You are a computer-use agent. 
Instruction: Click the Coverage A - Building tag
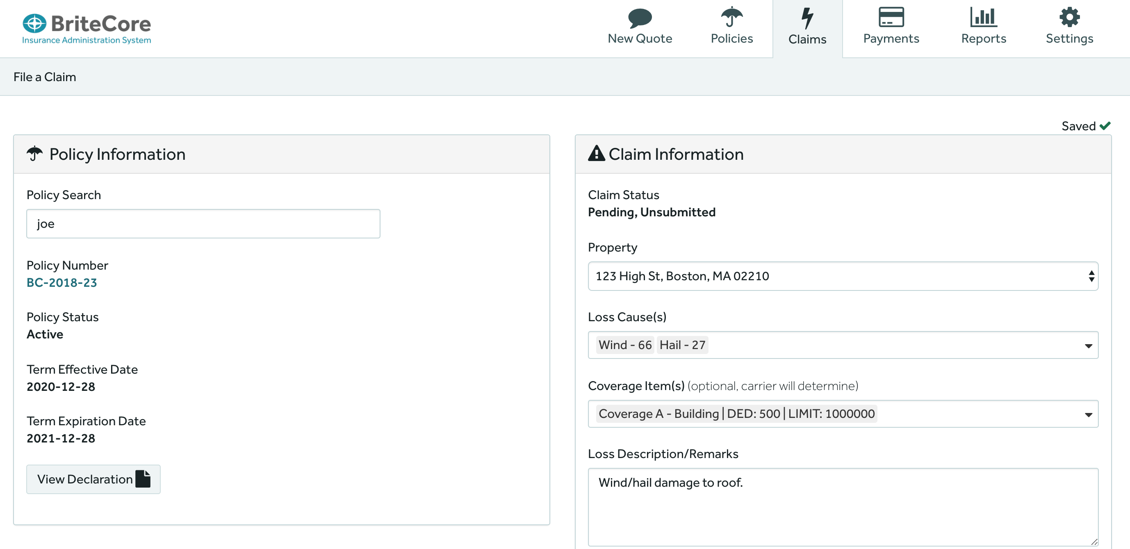pos(736,414)
